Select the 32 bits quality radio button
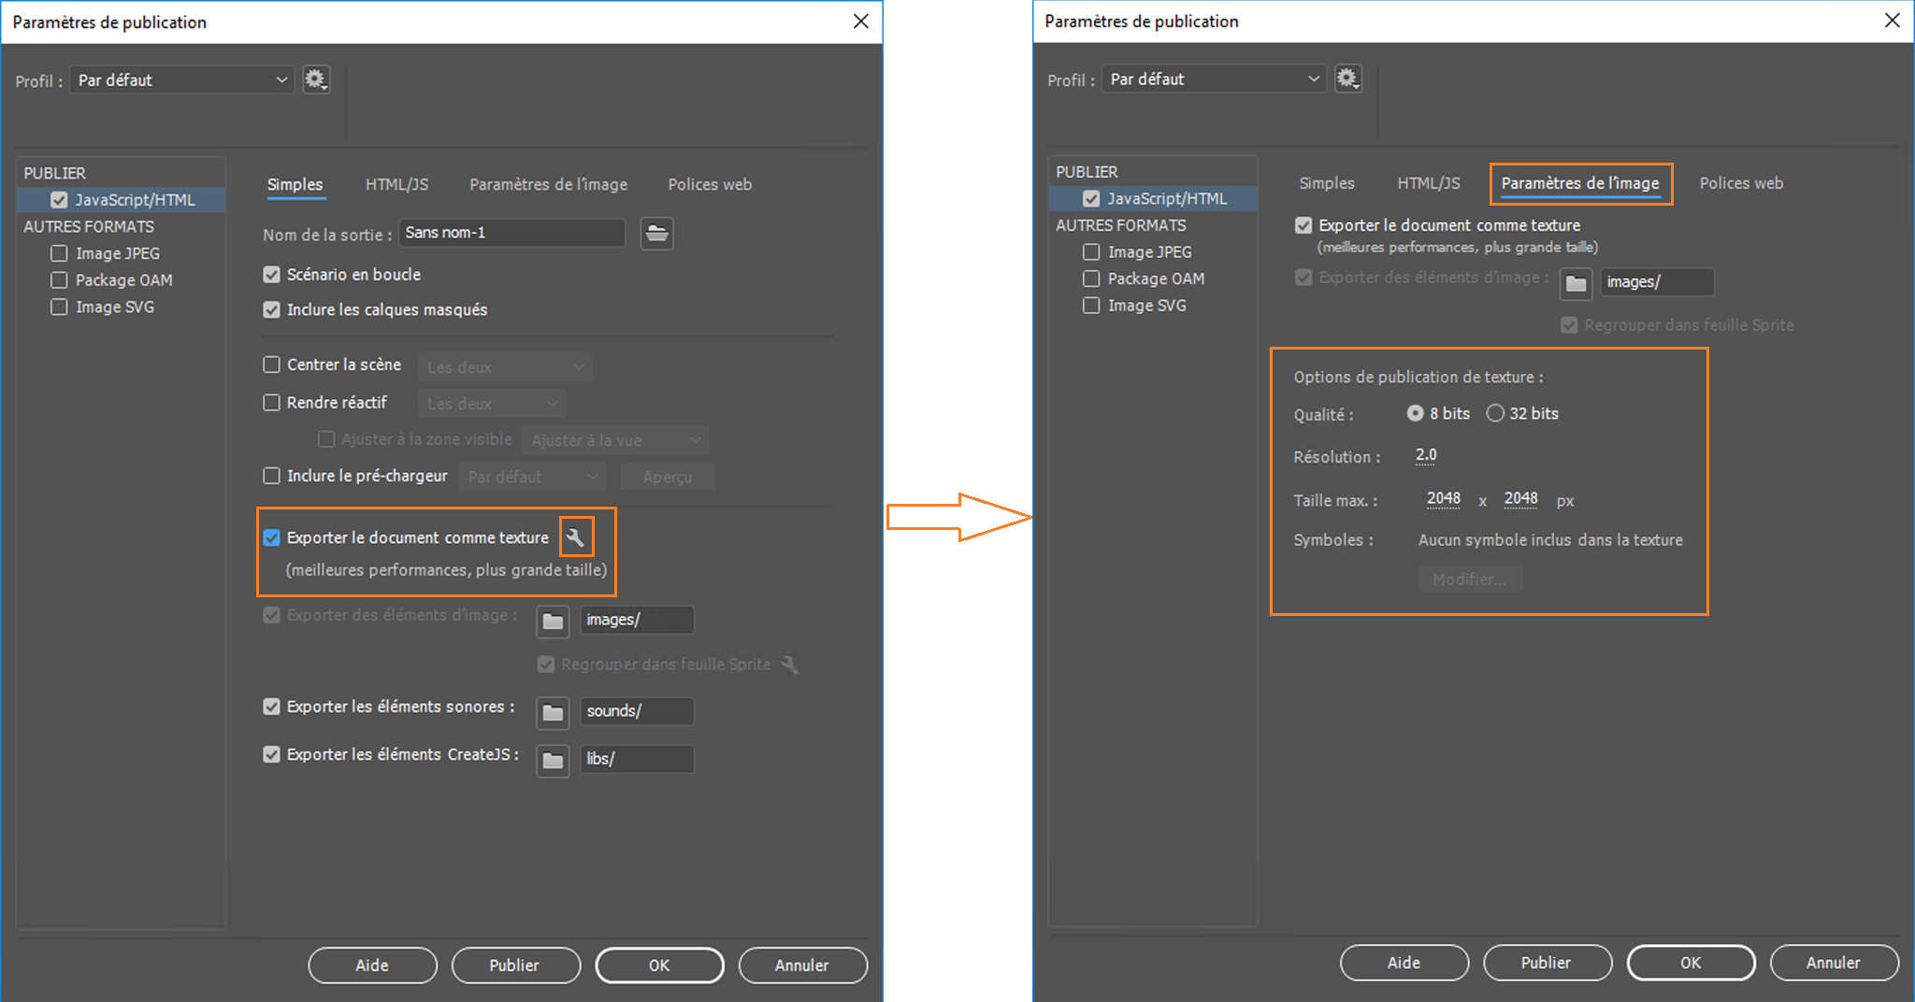 pyautogui.click(x=1495, y=413)
